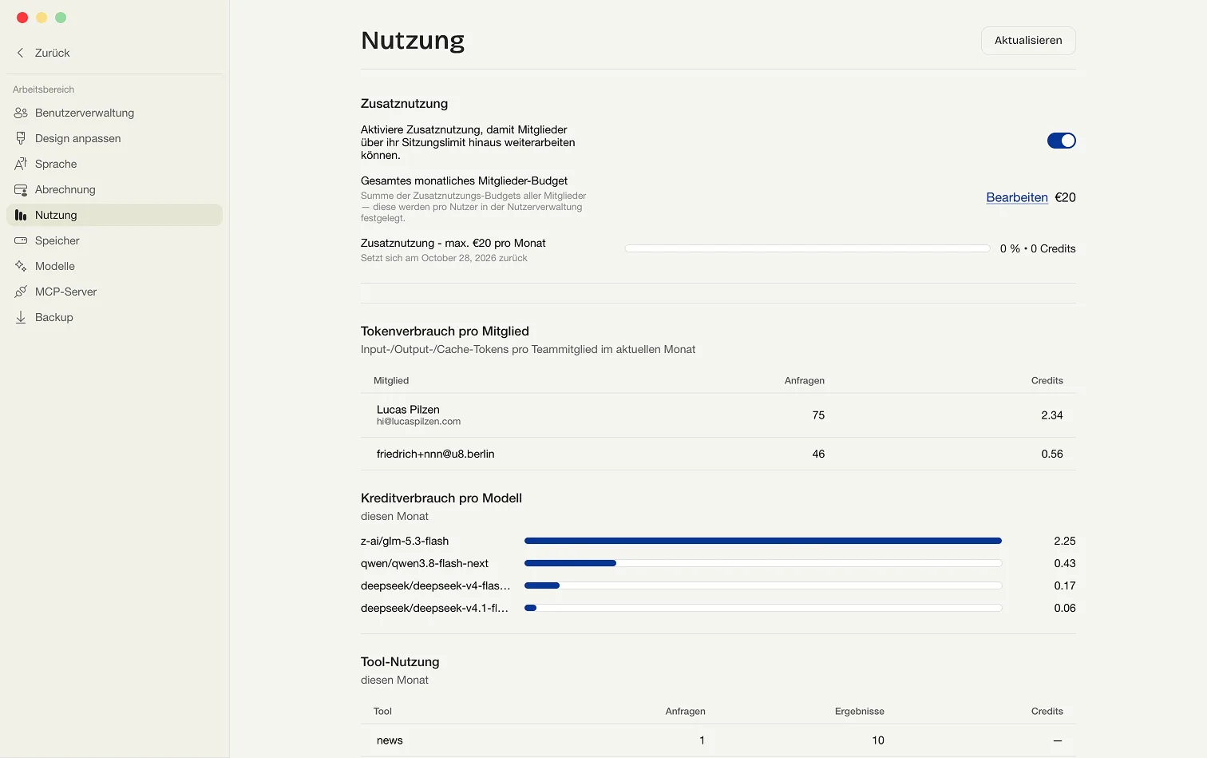
Task: Click the deepseek-v4-flas… usage bar
Action: tap(763, 585)
